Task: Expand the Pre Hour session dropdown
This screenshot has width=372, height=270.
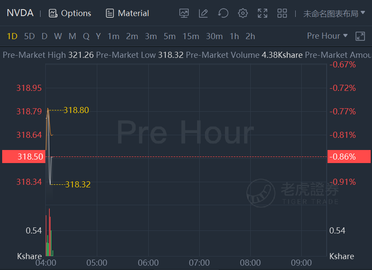Action: click(x=328, y=36)
